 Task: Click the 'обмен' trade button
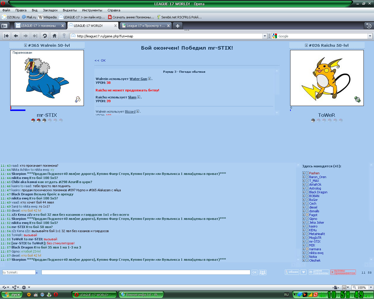(292, 272)
